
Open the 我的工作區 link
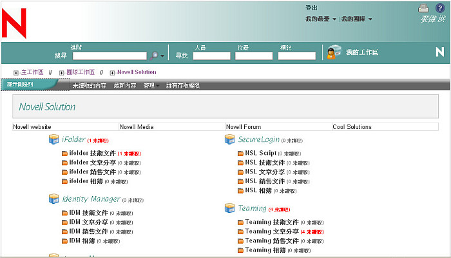point(362,52)
